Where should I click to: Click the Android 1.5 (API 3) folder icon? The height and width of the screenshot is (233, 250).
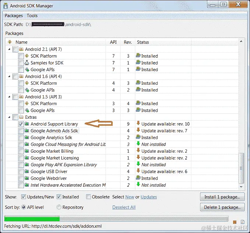tap(21, 97)
